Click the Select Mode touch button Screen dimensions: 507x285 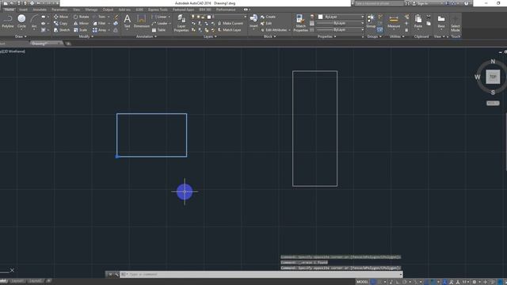point(456,23)
